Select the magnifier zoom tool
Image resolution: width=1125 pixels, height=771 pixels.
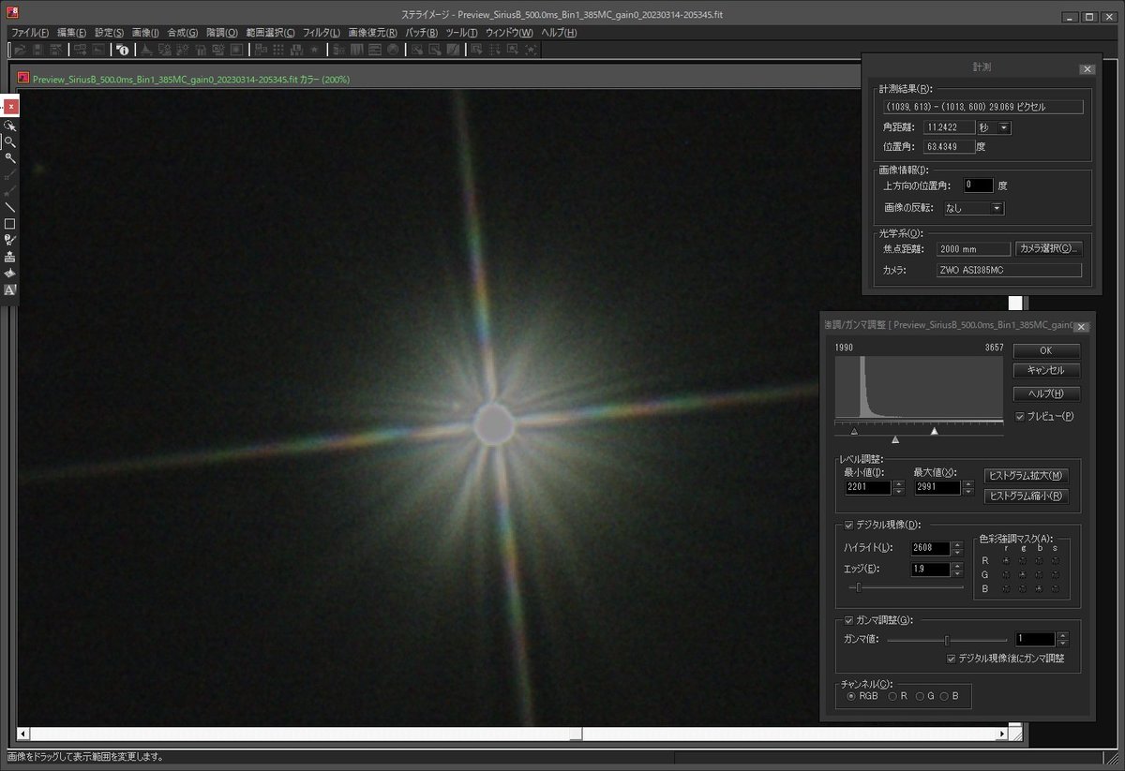pyautogui.click(x=10, y=141)
